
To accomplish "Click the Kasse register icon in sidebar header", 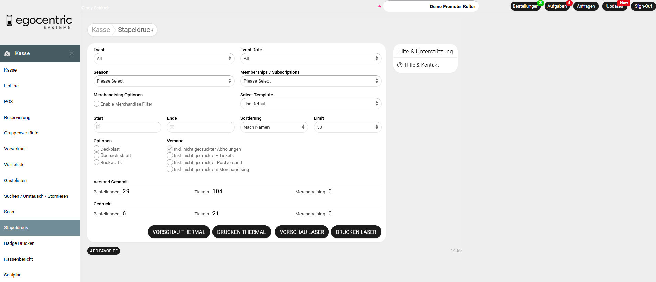I will click(7, 54).
